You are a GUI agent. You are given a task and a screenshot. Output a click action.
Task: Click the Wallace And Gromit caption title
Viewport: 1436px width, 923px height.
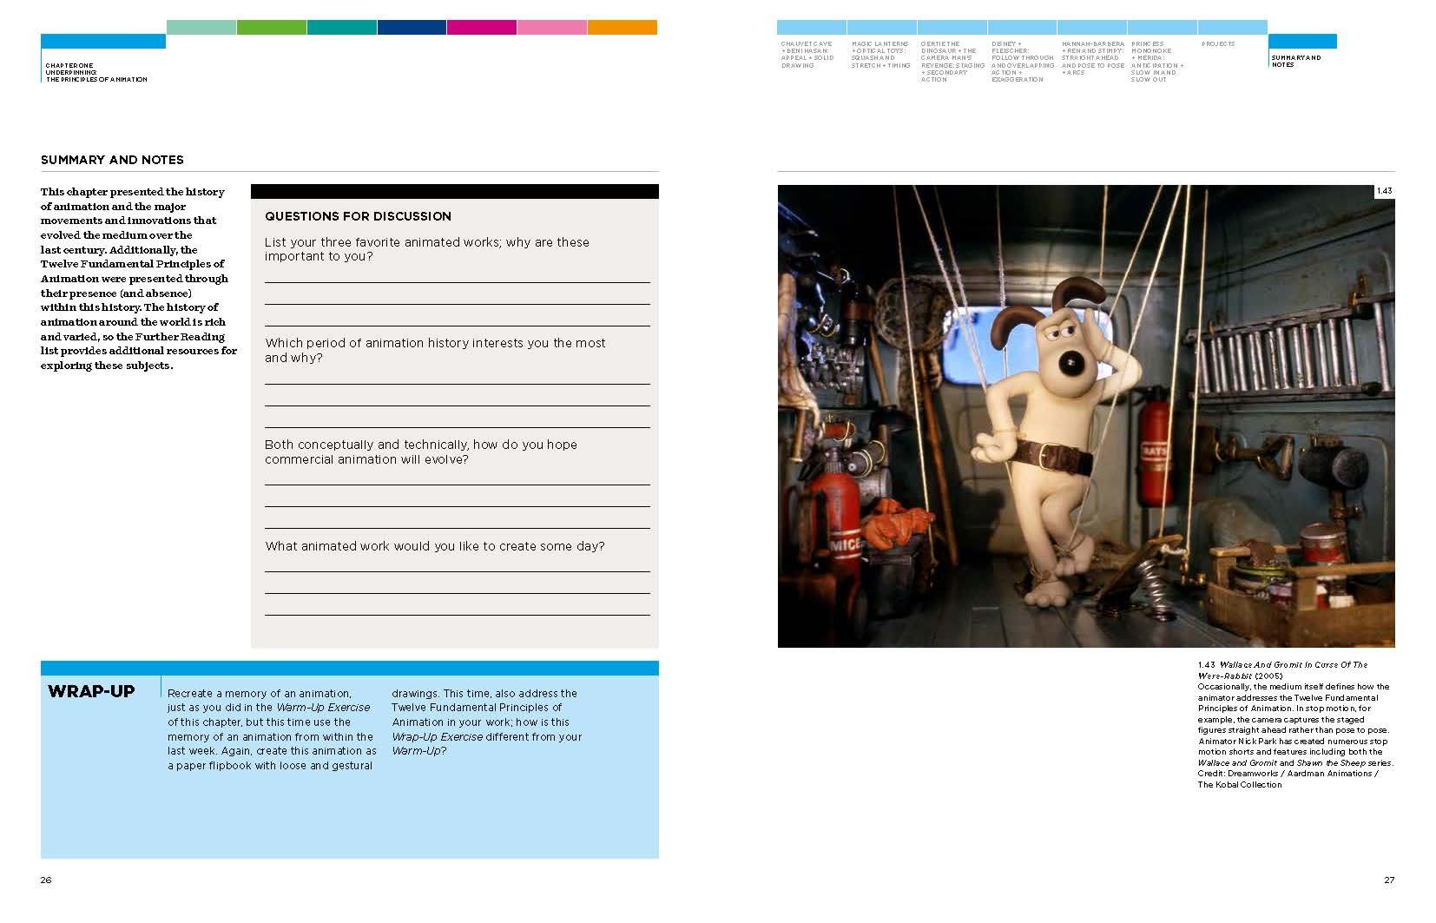click(1282, 670)
